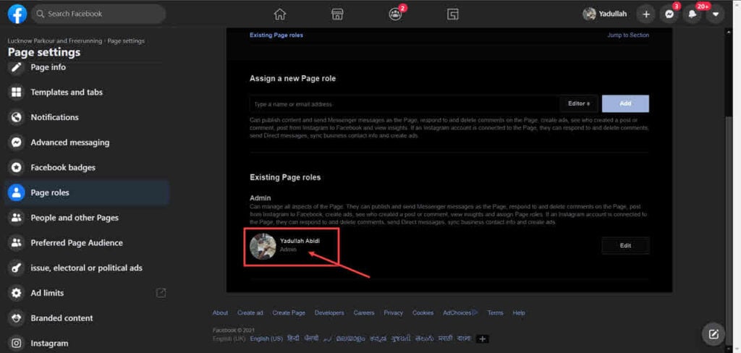Click the Cookies footer link
This screenshot has height=353, width=741.
pyautogui.click(x=423, y=312)
